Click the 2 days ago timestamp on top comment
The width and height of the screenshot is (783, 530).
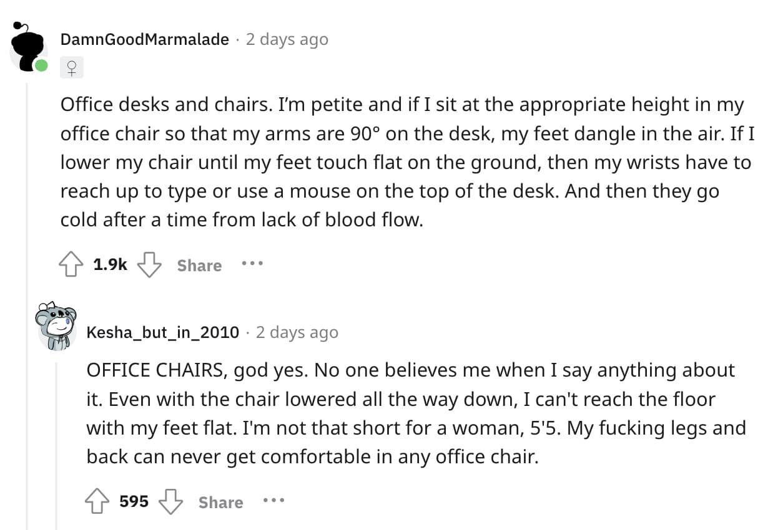pyautogui.click(x=287, y=39)
